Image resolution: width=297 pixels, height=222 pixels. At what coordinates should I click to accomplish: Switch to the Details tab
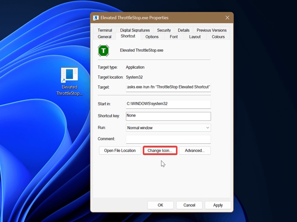coord(183,30)
